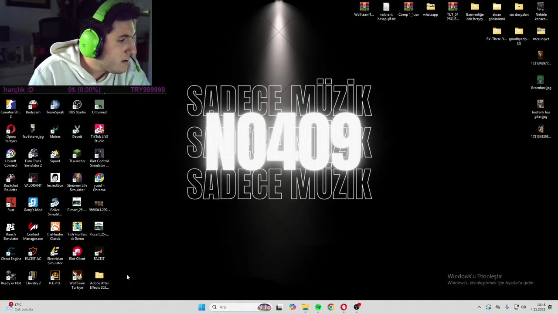Select the Barmenliğe dair herşey folder
This screenshot has width=558, height=314.
[475, 11]
